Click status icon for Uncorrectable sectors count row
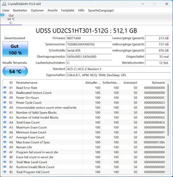 [5, 108]
